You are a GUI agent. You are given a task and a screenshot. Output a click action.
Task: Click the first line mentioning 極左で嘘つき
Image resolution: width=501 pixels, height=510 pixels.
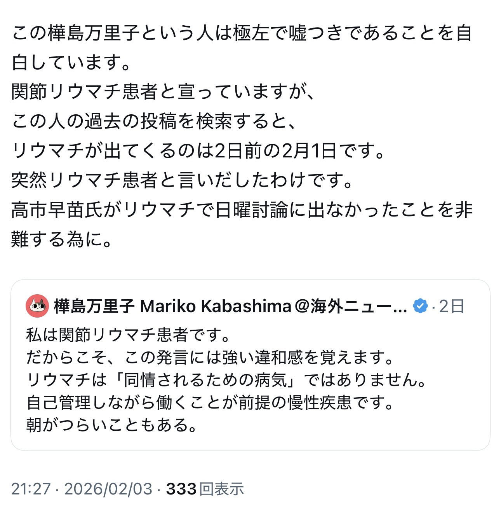click(x=242, y=33)
